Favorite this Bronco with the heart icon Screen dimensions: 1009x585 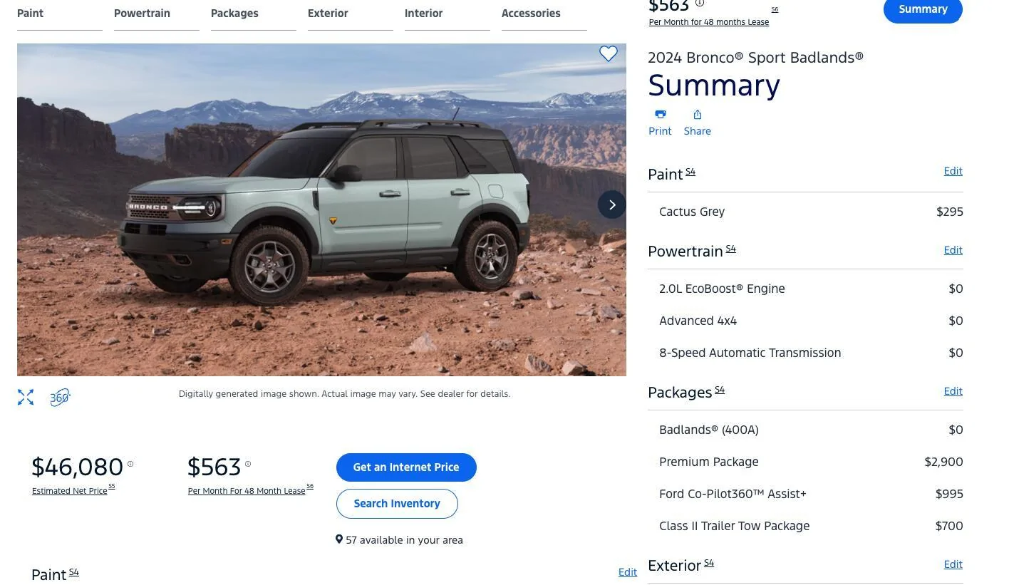(609, 53)
